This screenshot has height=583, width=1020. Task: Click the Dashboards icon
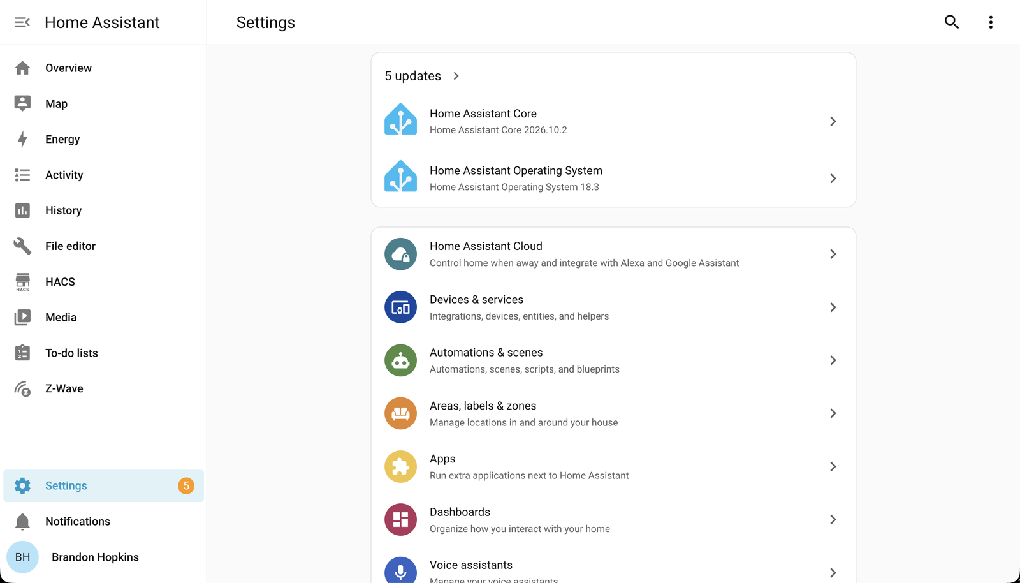pos(400,520)
